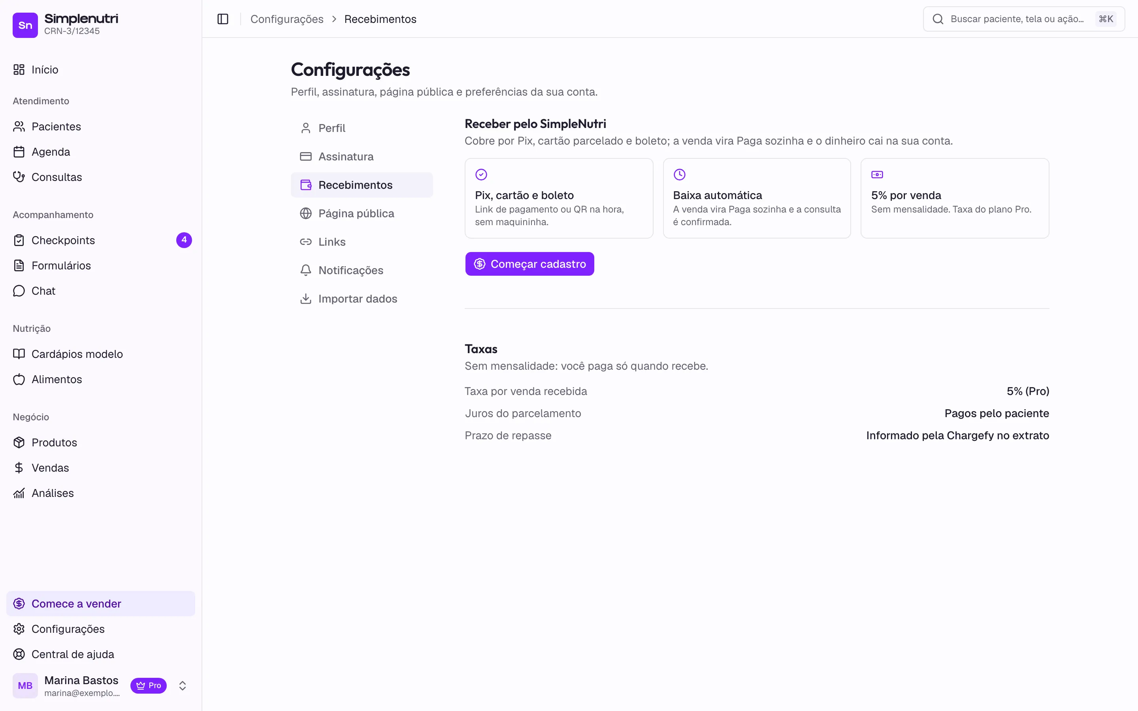
Task: Open Produtos box icon
Action: [x=19, y=442]
